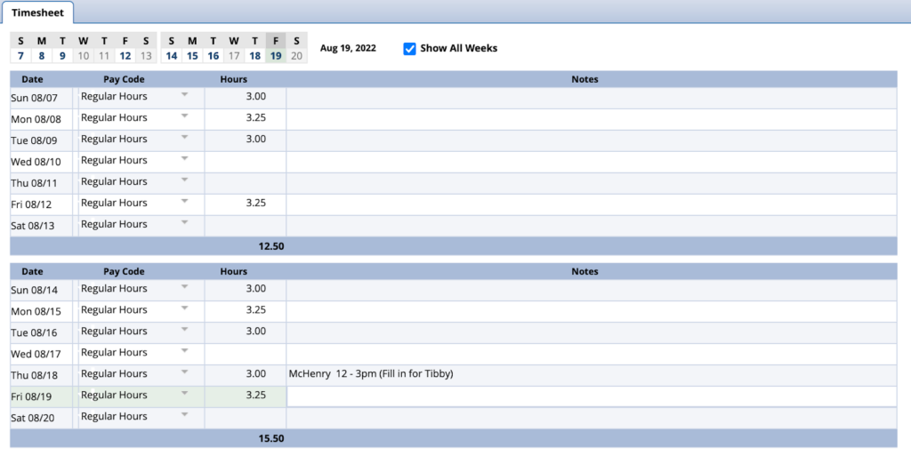
Task: Uncheck the Show All Weeks checkbox
Action: 410,48
